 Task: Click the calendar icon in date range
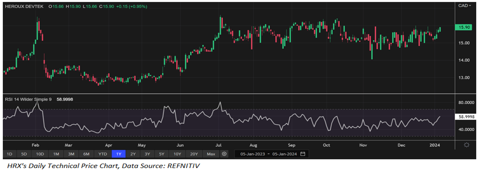coord(303,154)
